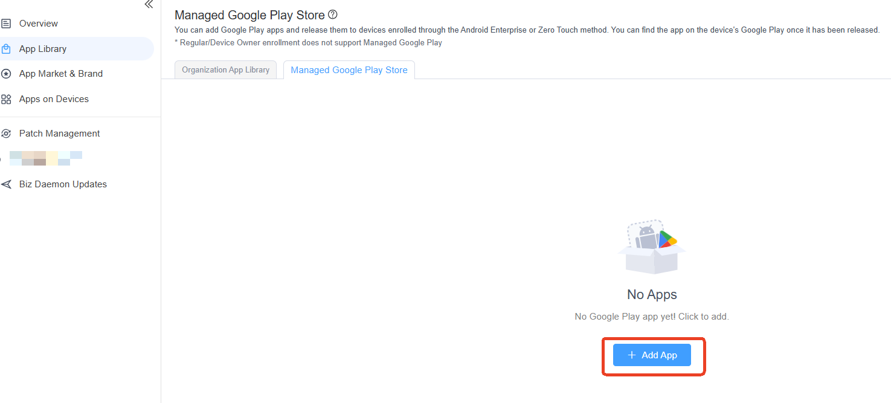Click the Managed Google Play Store page title

[249, 15]
